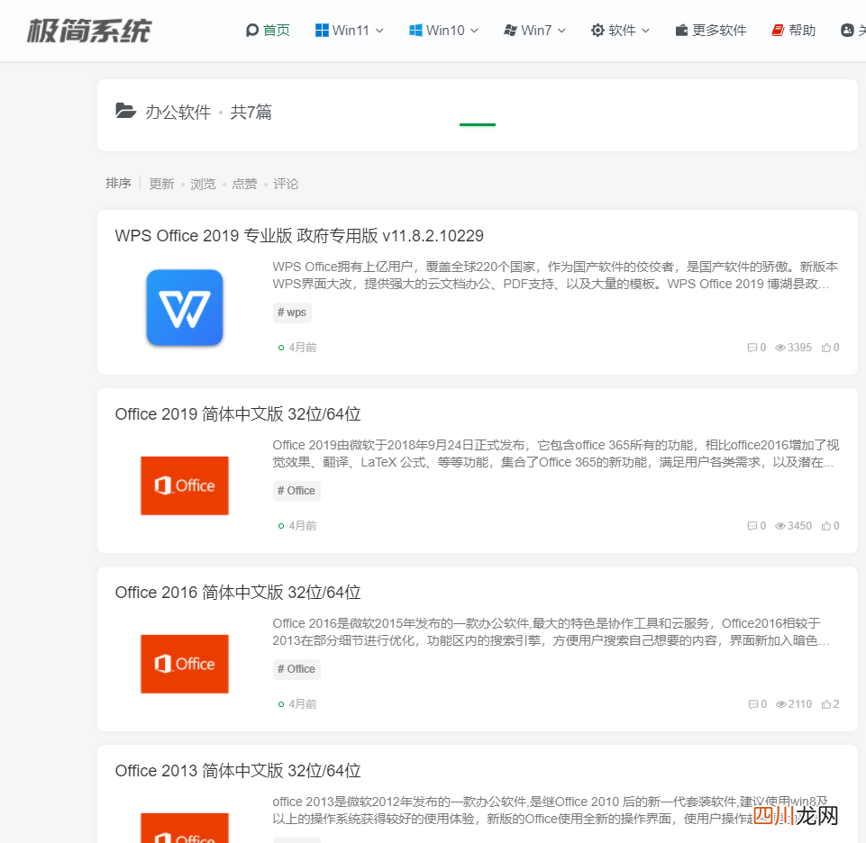The width and height of the screenshot is (866, 843).
Task: Click the briefcase icon beside 更多软件
Action: point(681,31)
